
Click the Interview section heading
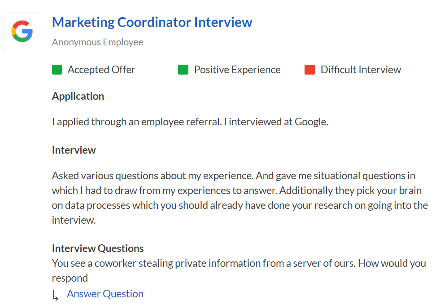pos(74,150)
